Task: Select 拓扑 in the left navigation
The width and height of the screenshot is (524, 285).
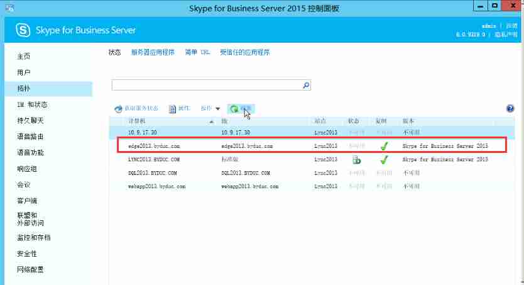Action: click(x=24, y=88)
